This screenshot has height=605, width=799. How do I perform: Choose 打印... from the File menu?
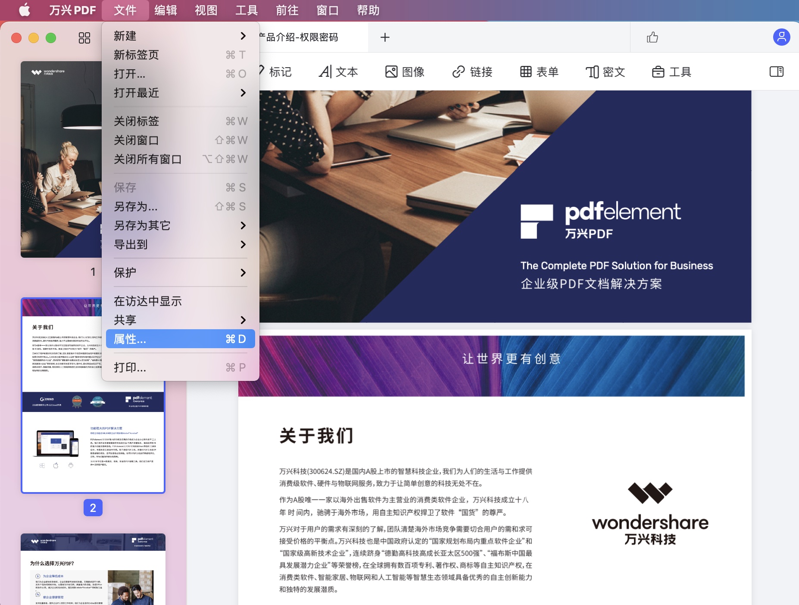pos(180,368)
